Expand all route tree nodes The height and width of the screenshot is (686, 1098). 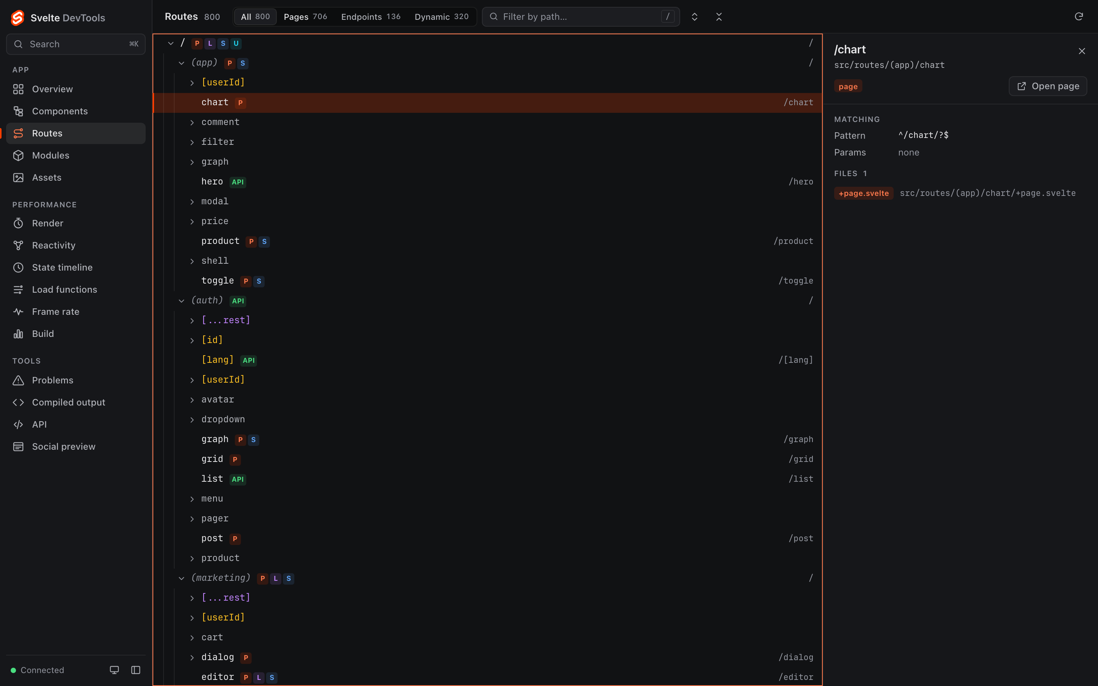(694, 17)
